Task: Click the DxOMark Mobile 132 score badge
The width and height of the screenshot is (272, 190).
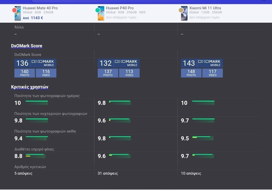Action: click(x=119, y=63)
